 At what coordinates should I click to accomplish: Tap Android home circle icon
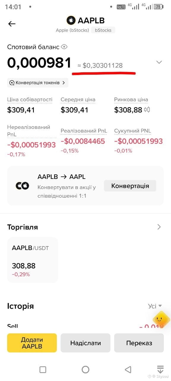85,369
